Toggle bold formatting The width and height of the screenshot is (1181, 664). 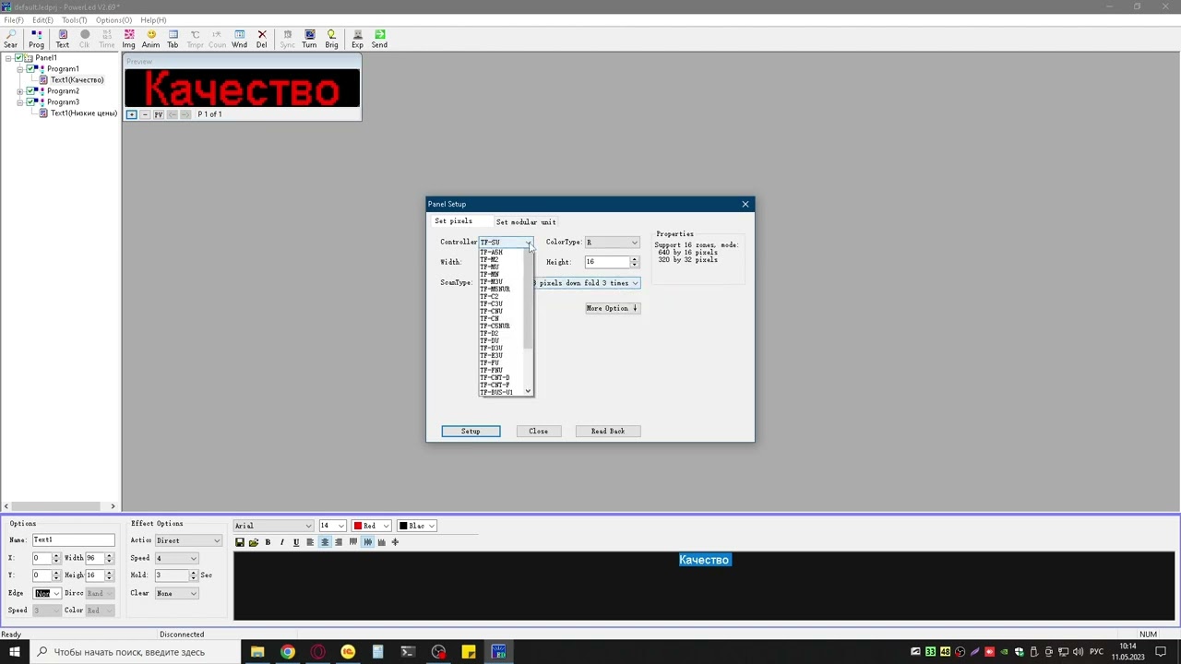pos(268,542)
